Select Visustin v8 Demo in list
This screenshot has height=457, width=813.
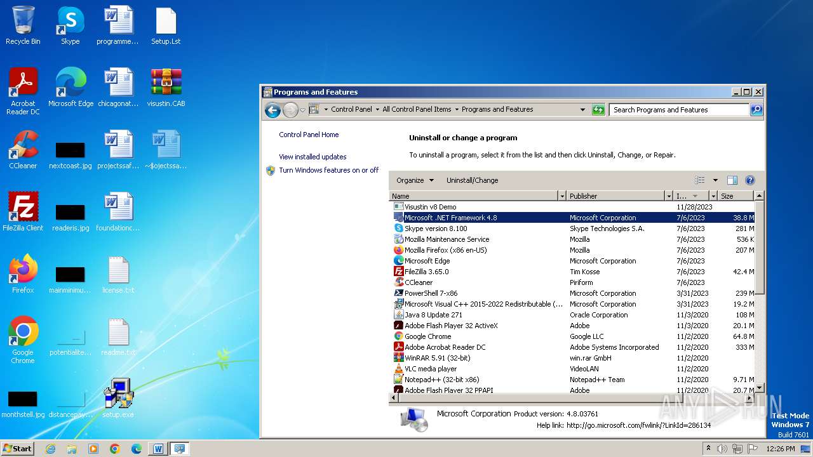click(572, 207)
